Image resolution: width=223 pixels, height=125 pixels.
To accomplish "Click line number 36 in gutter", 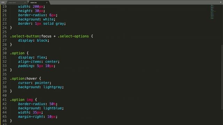I will (x=5, y=78).
